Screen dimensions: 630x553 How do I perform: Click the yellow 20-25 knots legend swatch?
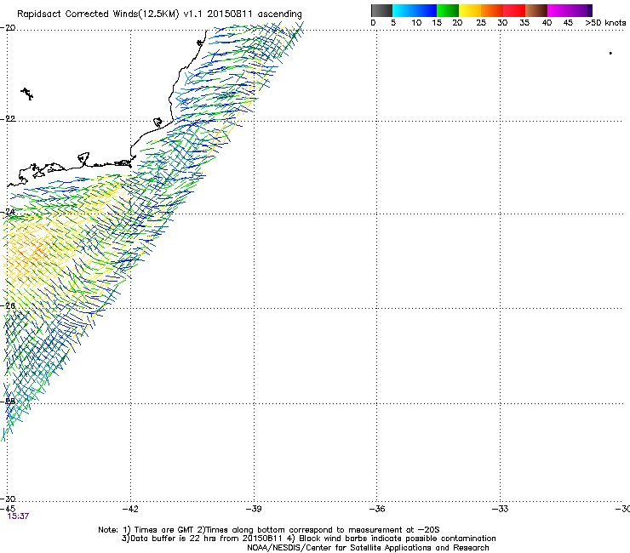click(470, 10)
